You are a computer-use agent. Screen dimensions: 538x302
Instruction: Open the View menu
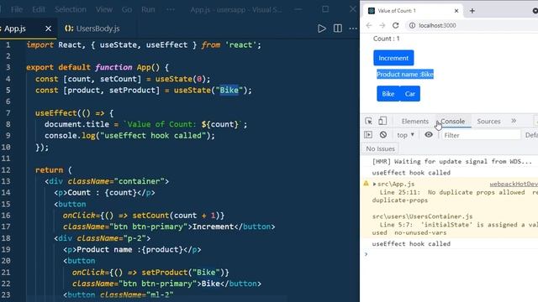(x=104, y=9)
